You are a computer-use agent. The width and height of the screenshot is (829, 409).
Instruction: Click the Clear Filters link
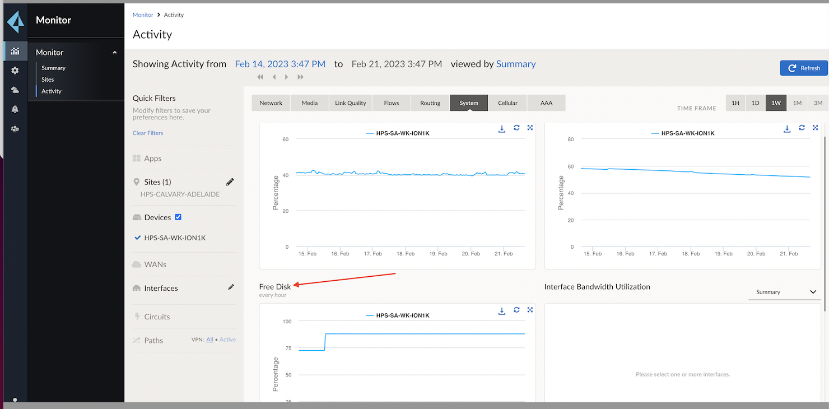point(148,133)
